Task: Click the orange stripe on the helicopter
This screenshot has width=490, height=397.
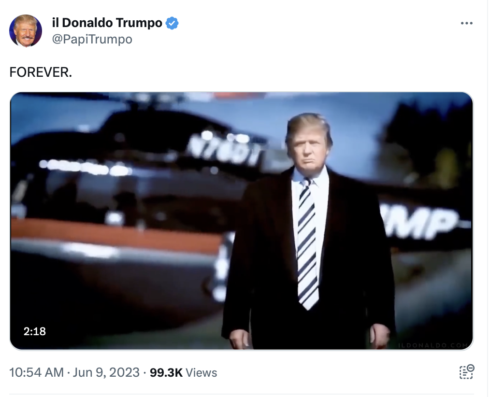Action: [115, 234]
